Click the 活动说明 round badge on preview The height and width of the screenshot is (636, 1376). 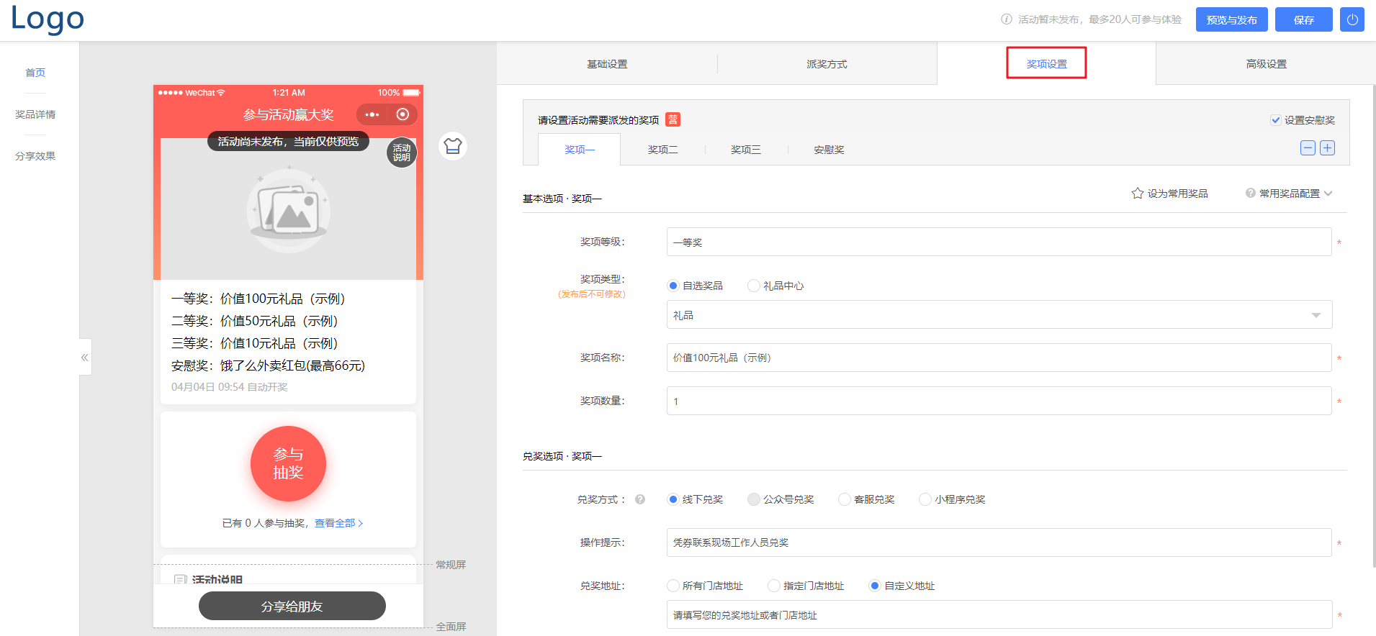click(402, 153)
